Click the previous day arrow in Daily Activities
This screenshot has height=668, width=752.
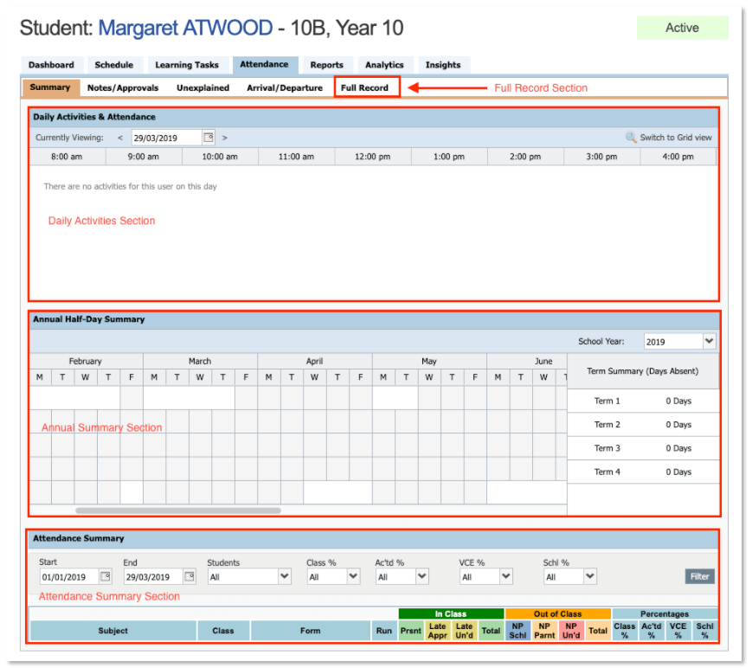(x=119, y=138)
